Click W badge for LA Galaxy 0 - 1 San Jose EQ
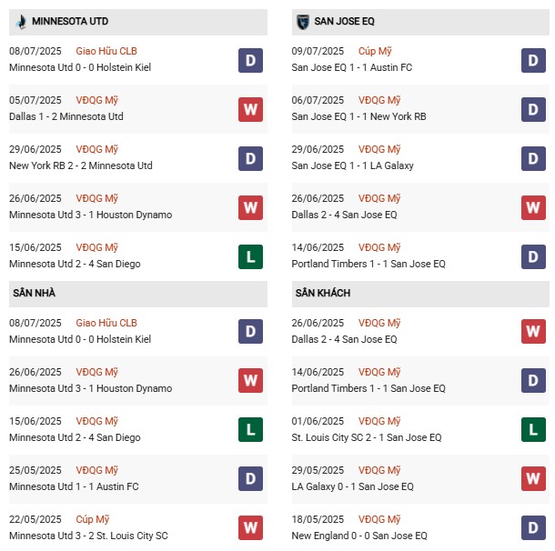 (533, 479)
